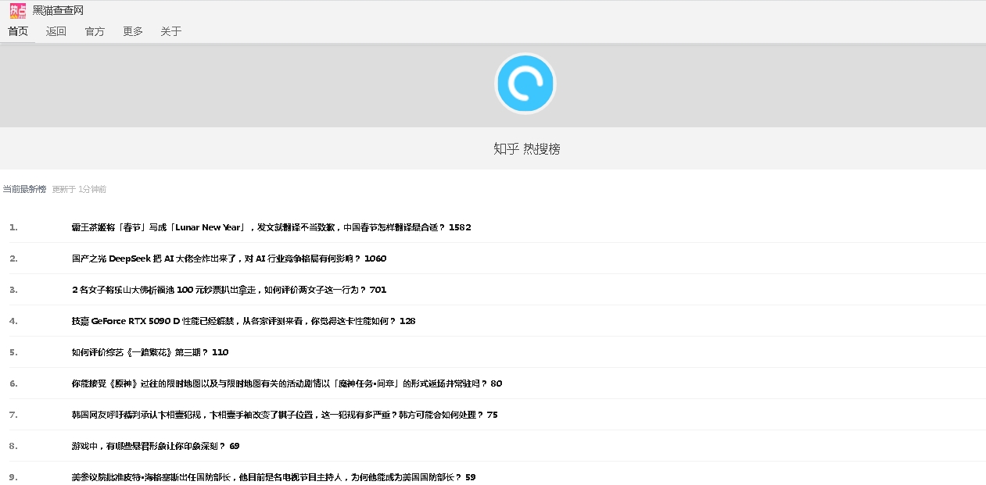The height and width of the screenshot is (485, 986).
Task: Open the 官方 menu item
Action: [95, 31]
